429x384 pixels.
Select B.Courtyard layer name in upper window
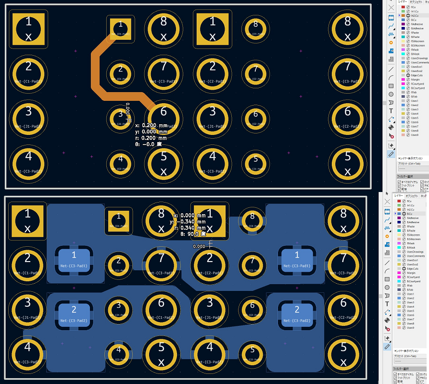point(418,88)
